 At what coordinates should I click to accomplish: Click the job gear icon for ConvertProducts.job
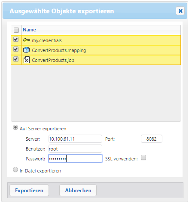pos(27,60)
